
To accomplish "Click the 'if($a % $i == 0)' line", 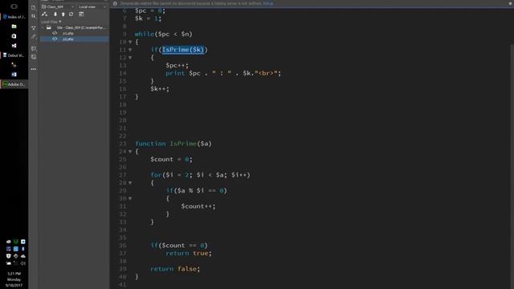I will click(196, 191).
